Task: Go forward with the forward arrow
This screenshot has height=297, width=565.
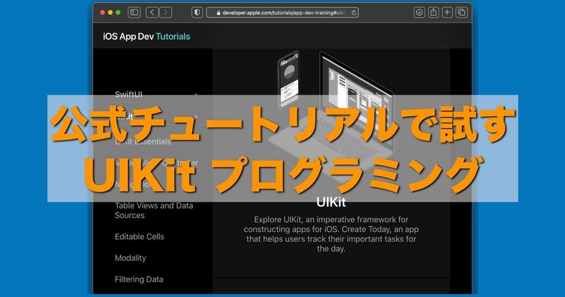Action: pyautogui.click(x=165, y=12)
